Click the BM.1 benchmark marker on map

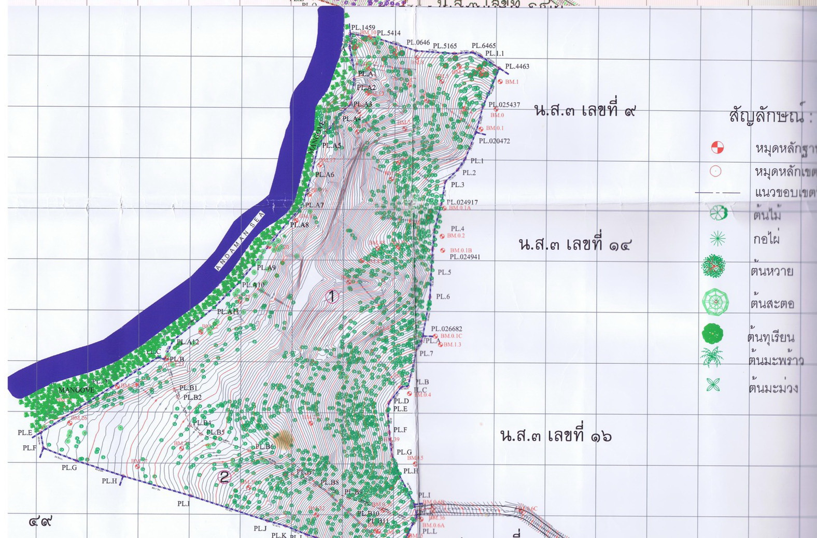pos(500,81)
